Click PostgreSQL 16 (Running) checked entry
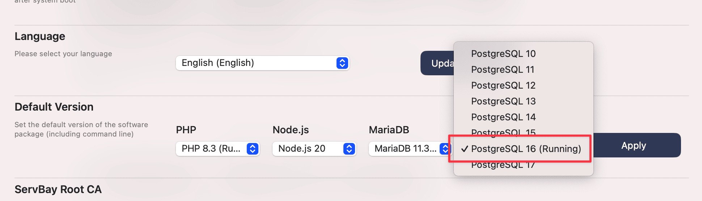Viewport: 702px width, 201px height. click(x=523, y=149)
